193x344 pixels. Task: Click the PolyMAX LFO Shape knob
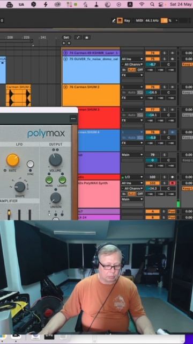[x=20, y=187]
